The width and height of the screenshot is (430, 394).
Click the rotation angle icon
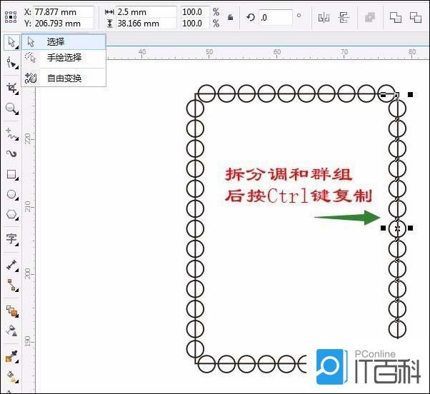click(251, 18)
